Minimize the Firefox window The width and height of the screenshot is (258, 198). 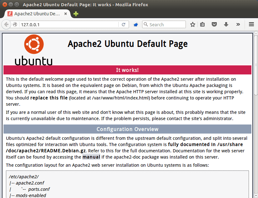click(11, 4)
